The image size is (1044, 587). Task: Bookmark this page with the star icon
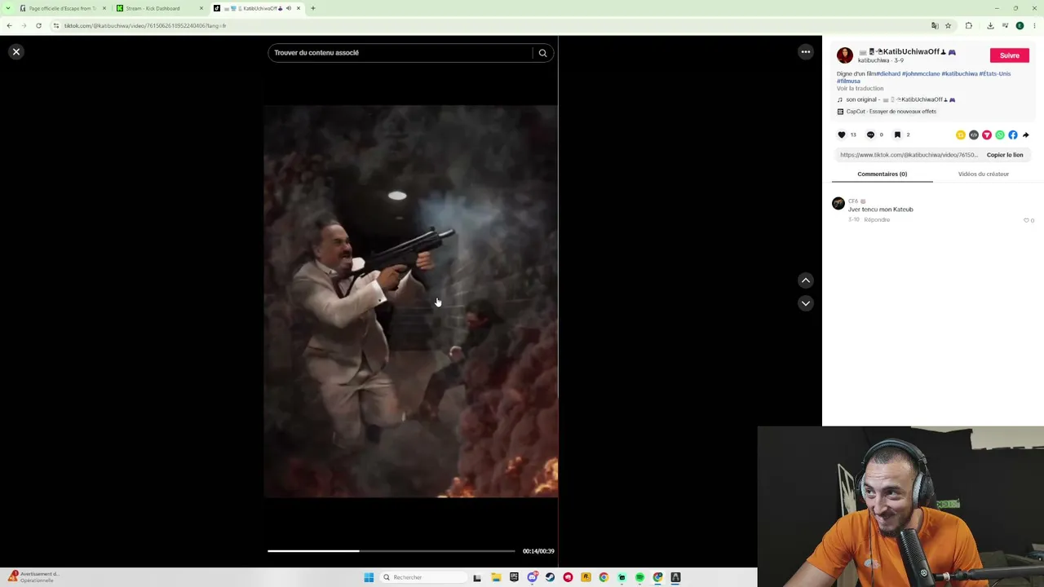pos(948,26)
